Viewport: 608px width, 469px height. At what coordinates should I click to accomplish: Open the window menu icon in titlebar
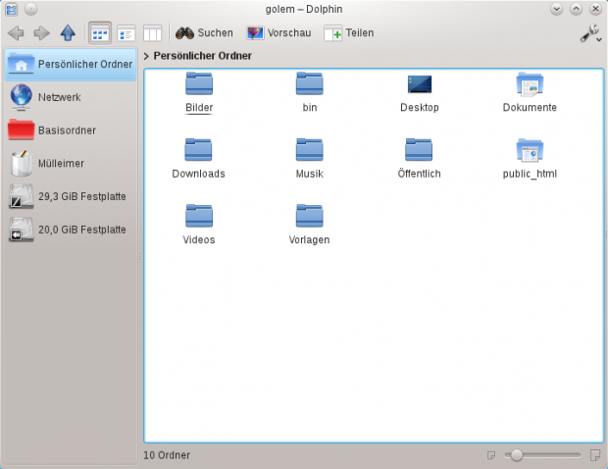(10, 9)
